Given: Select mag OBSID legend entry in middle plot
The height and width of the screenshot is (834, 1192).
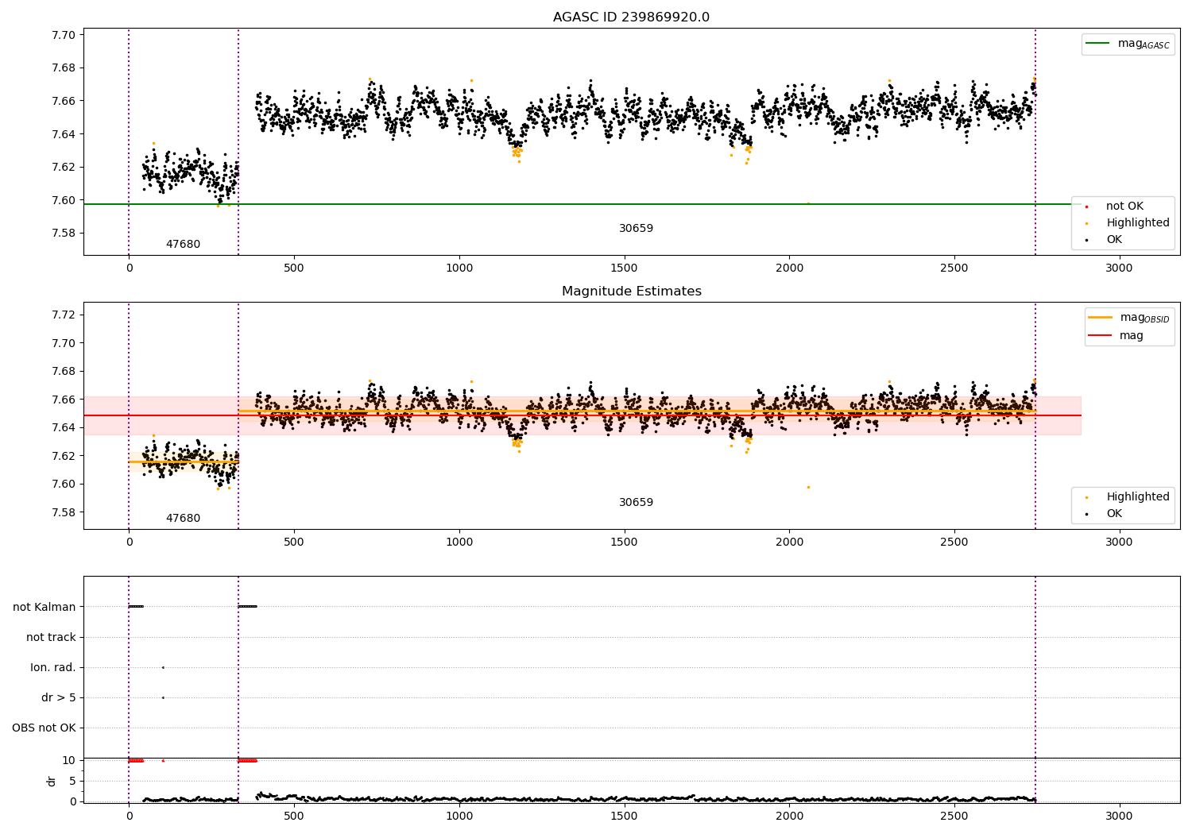Looking at the screenshot, I should [x=1129, y=318].
